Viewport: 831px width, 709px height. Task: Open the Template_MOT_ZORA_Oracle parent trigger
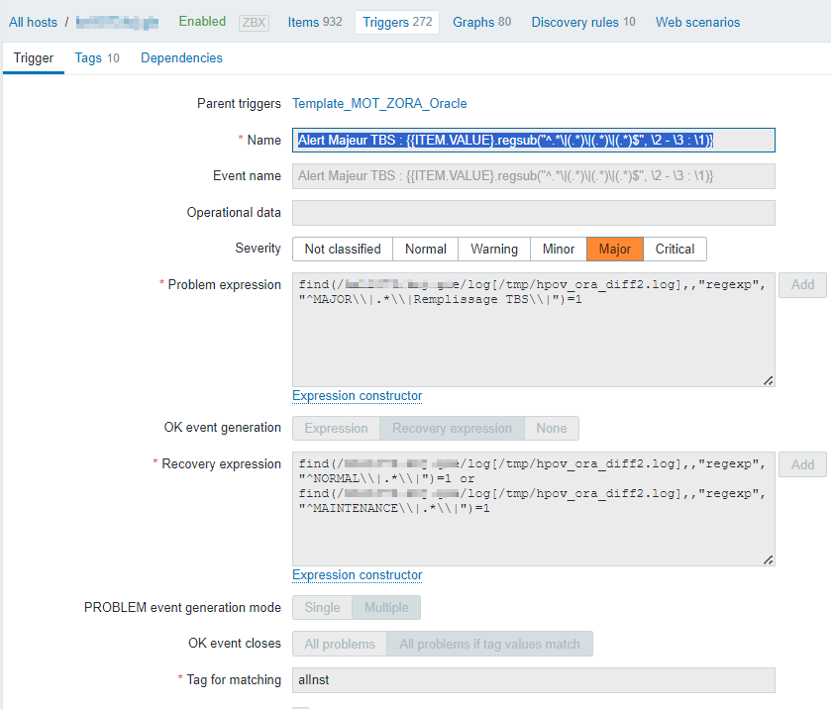point(379,103)
